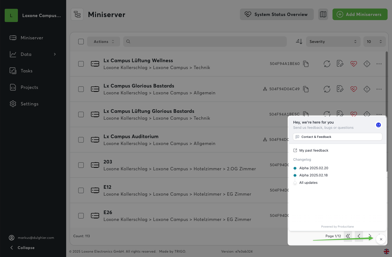Expand the Severity sort dropdown

(333, 42)
